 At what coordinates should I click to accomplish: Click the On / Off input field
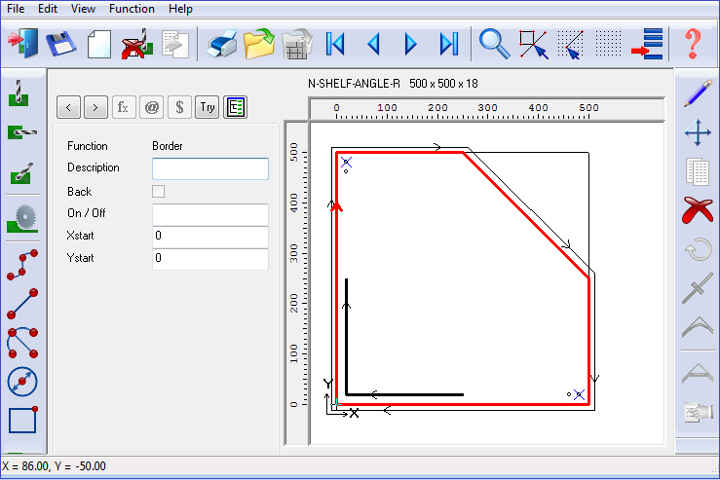210,214
